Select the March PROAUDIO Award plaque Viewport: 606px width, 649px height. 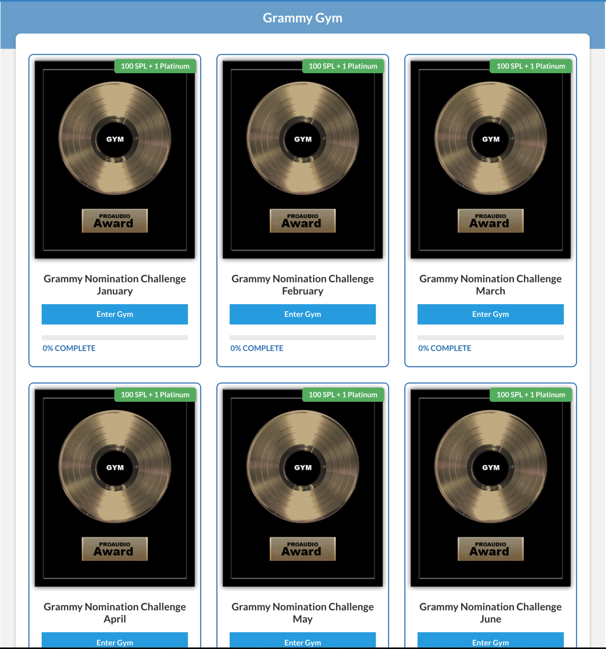coord(490,221)
